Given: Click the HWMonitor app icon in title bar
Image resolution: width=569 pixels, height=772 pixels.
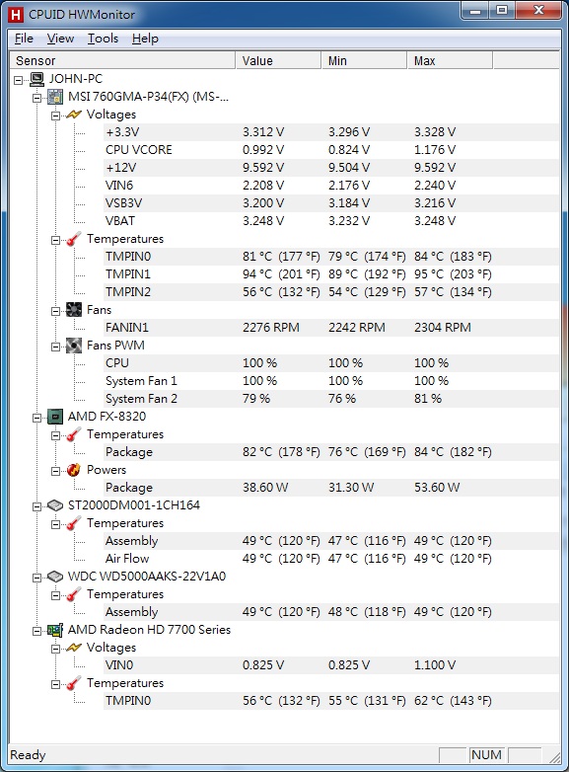Looking at the screenshot, I should 16,14.
